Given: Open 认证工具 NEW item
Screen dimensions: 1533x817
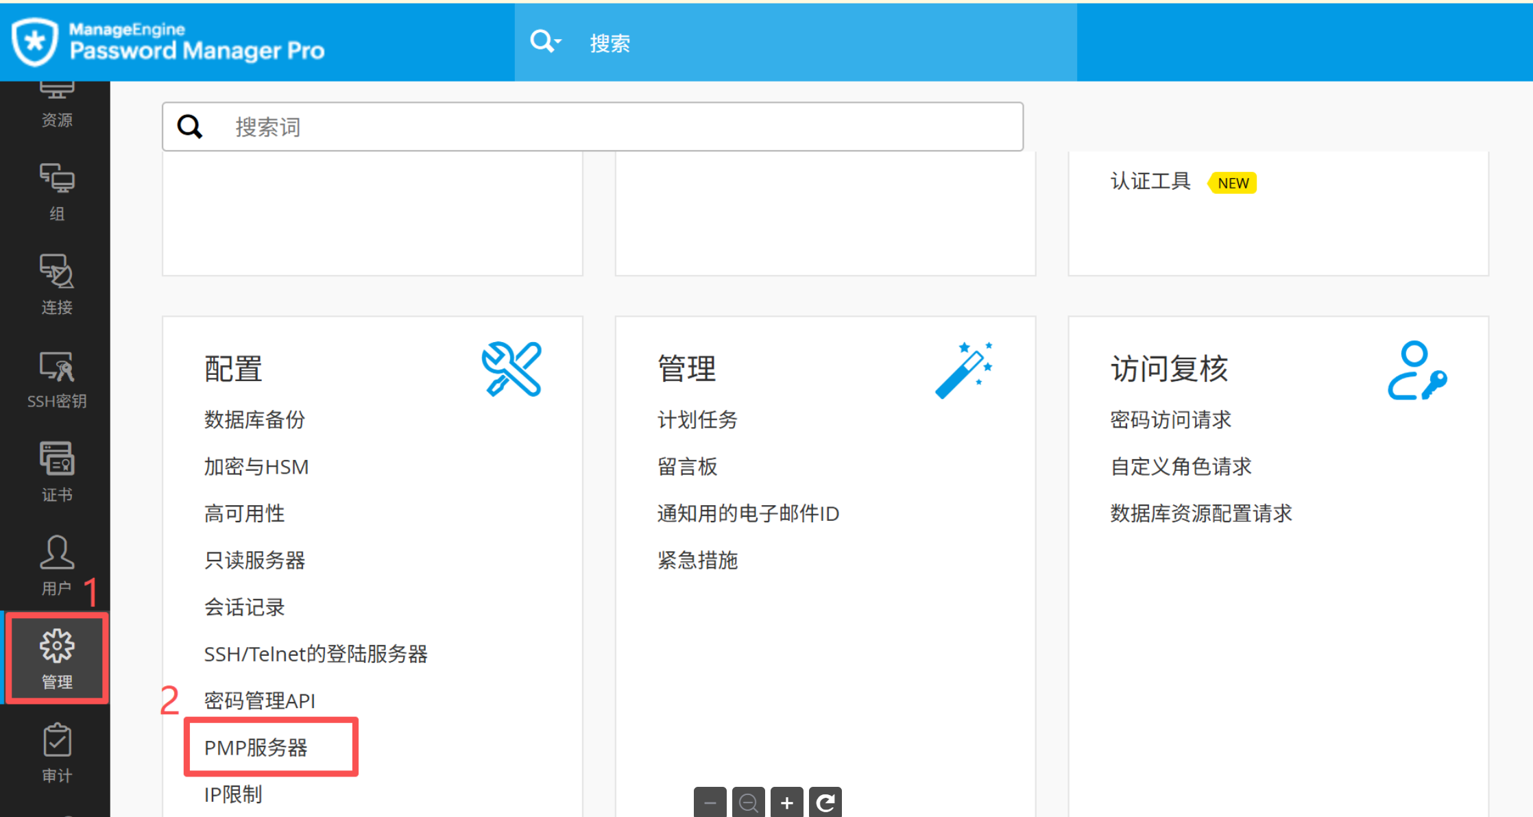Looking at the screenshot, I should (x=1150, y=182).
